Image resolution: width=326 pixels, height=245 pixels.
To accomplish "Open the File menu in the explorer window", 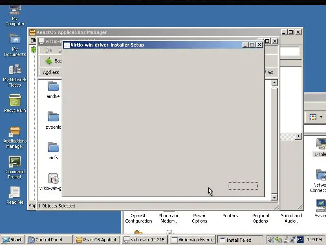I will (48, 50).
